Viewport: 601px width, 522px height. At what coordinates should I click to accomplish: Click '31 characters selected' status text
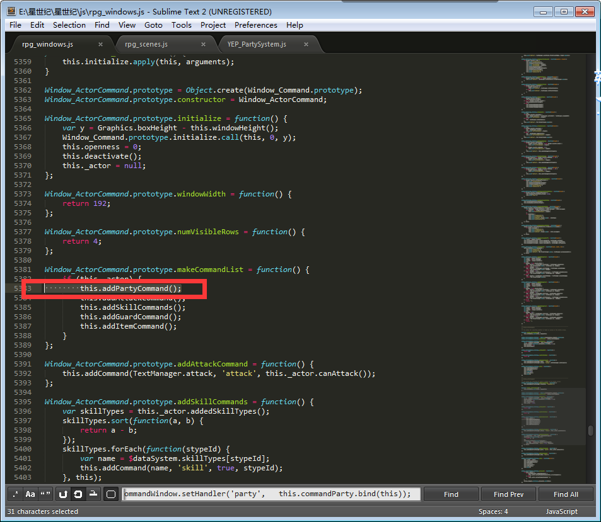pyautogui.click(x=42, y=511)
